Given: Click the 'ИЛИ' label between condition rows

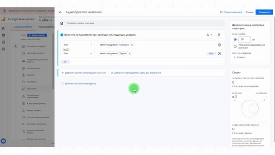Looking at the screenshot, I should click(66, 49).
